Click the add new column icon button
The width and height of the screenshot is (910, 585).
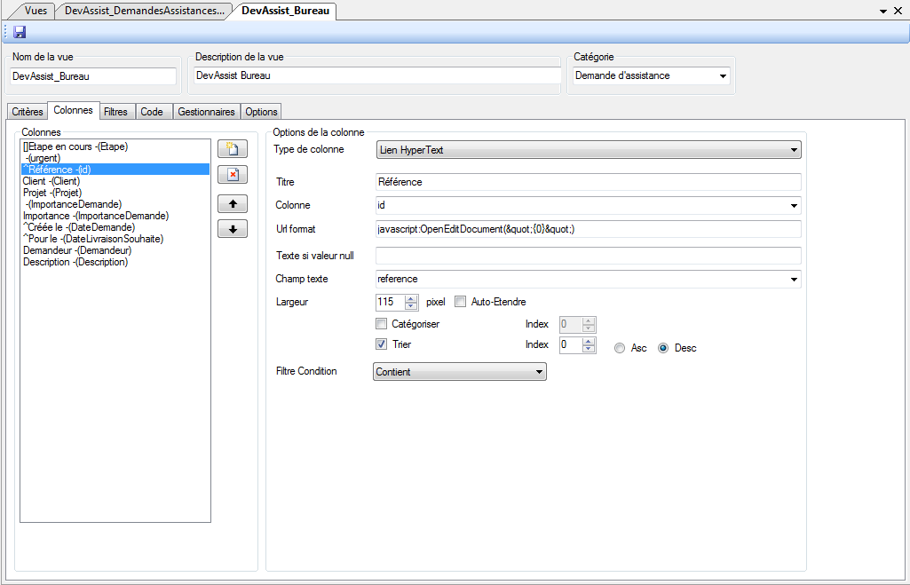tap(232, 148)
